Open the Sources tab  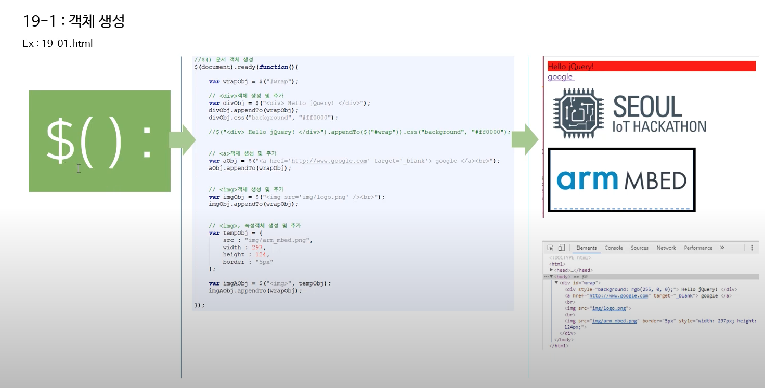click(x=640, y=248)
